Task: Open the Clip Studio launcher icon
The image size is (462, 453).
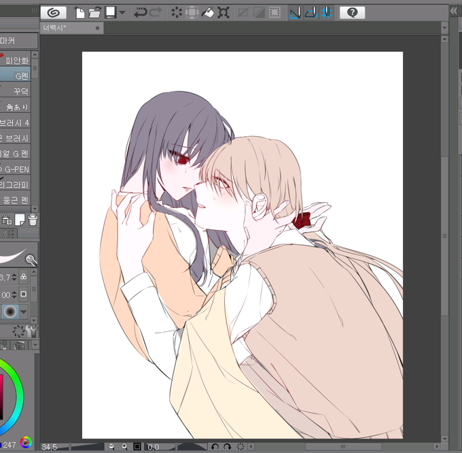Action: [53, 12]
